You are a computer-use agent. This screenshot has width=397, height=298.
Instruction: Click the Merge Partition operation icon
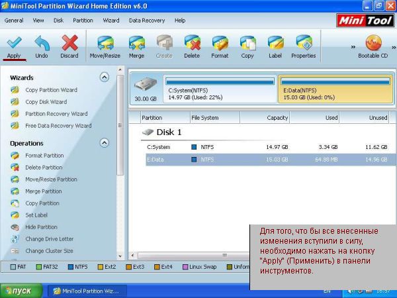coord(15,191)
